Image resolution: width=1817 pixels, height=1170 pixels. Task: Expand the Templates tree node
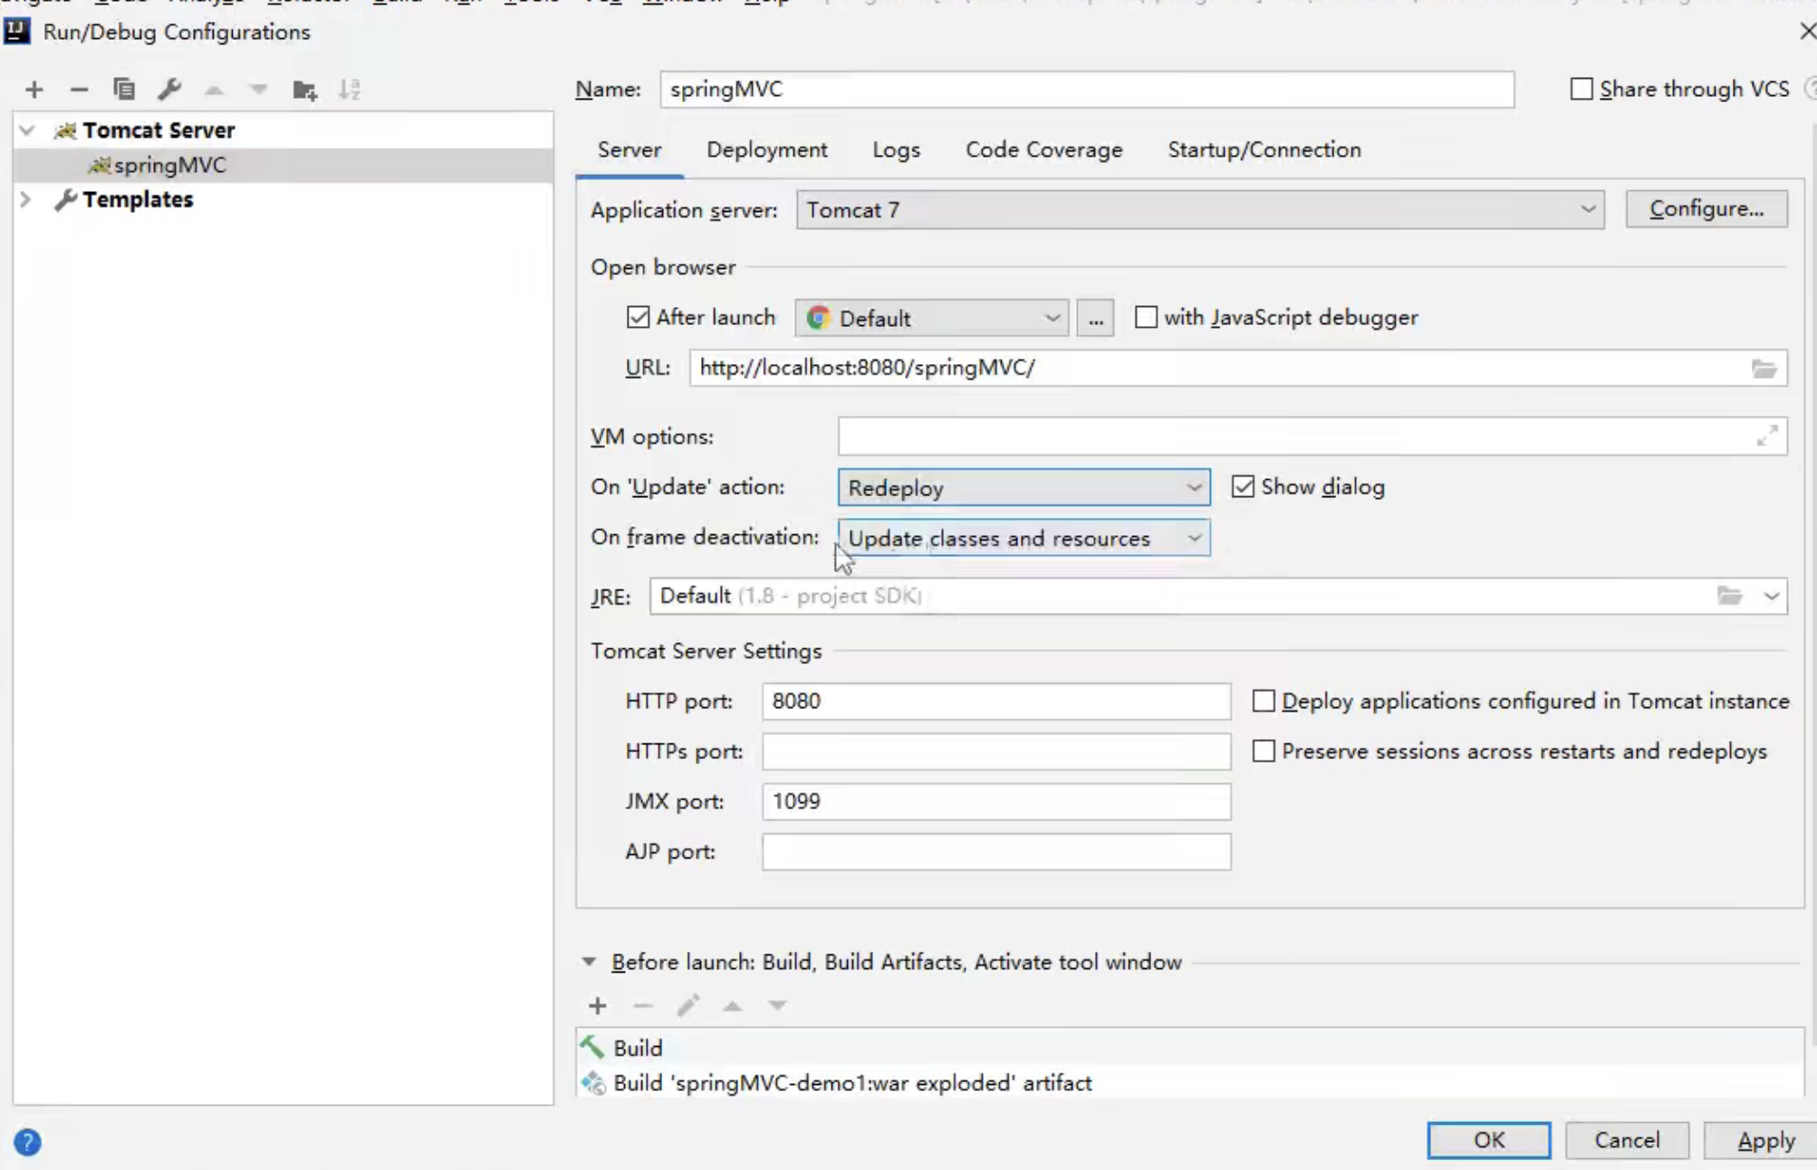click(26, 199)
